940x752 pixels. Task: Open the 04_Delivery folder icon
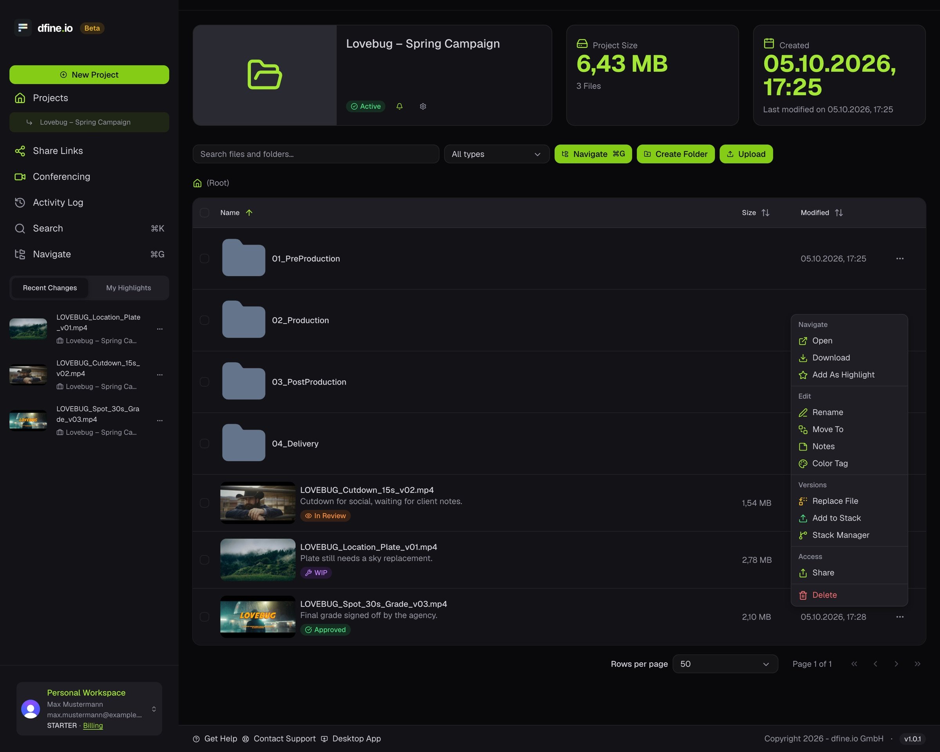point(244,443)
